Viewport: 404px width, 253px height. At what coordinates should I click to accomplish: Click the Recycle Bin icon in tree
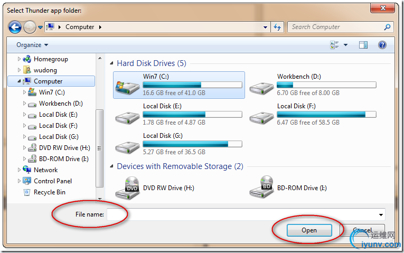tap(27, 192)
